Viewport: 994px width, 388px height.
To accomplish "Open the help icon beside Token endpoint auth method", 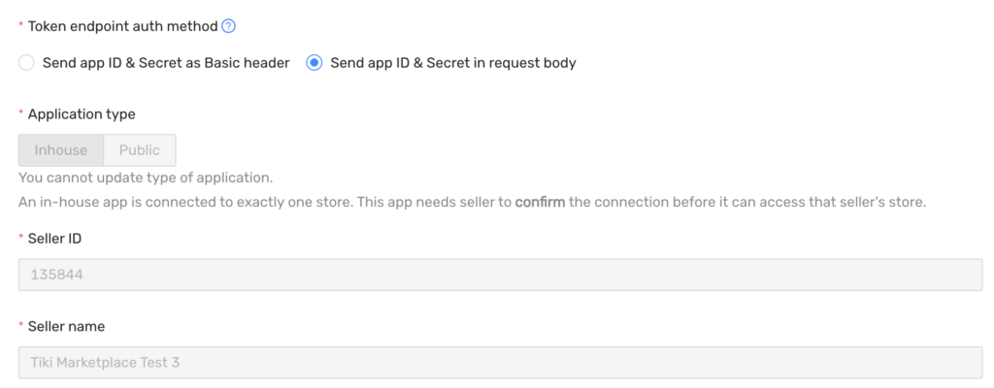I will [x=229, y=26].
